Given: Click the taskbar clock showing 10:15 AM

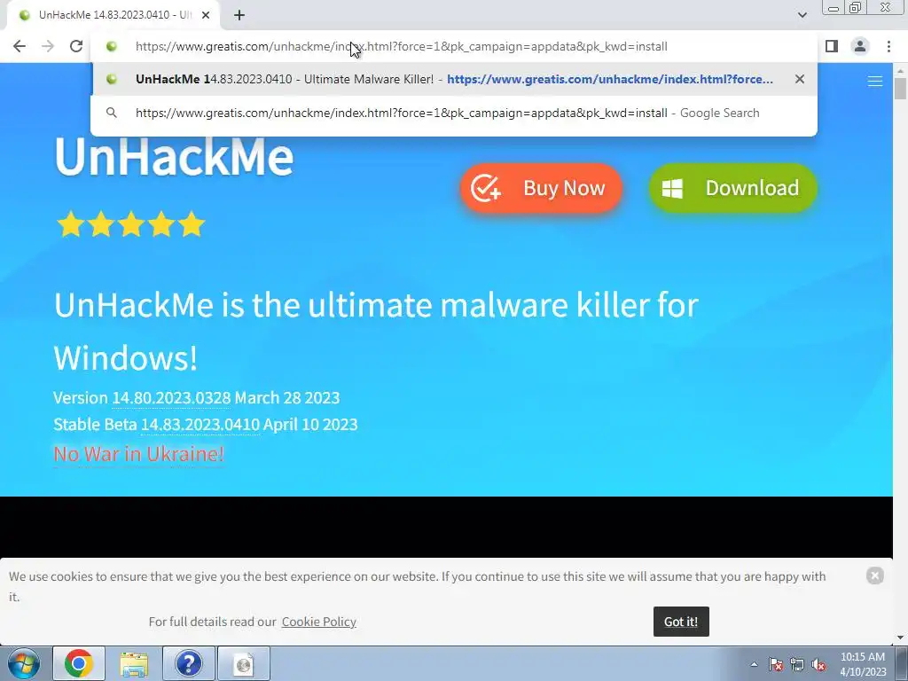Looking at the screenshot, I should coord(863,664).
